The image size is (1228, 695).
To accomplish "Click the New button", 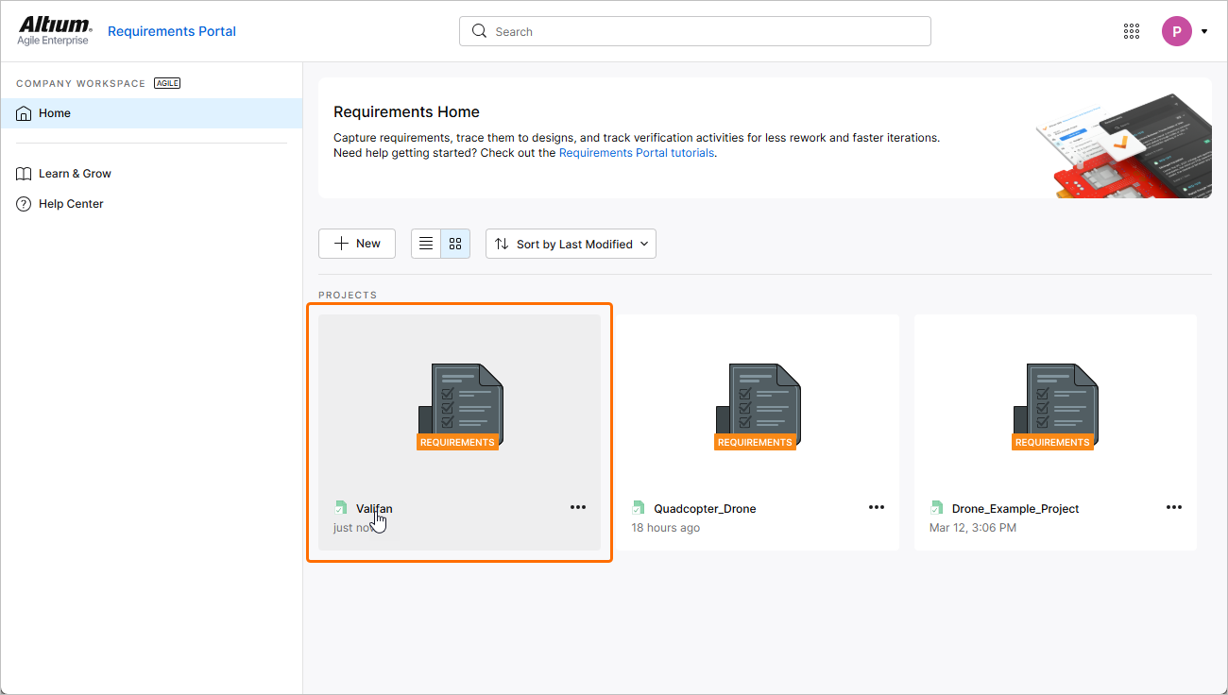I will (357, 244).
